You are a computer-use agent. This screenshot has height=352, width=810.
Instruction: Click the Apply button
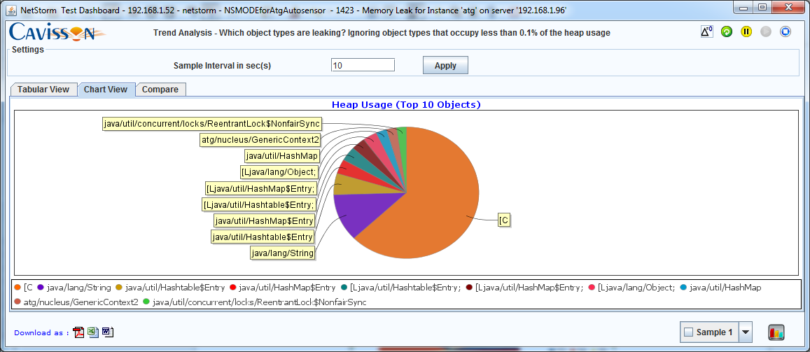(x=445, y=66)
